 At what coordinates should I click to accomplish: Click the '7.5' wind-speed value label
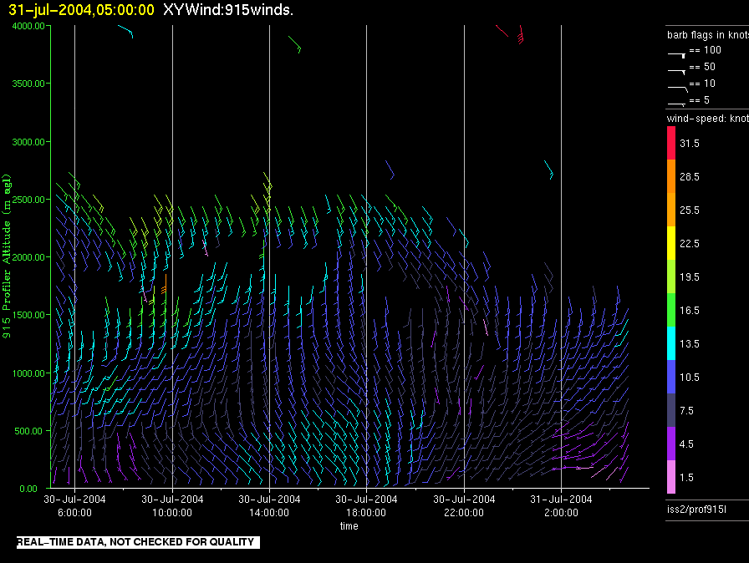(x=686, y=411)
